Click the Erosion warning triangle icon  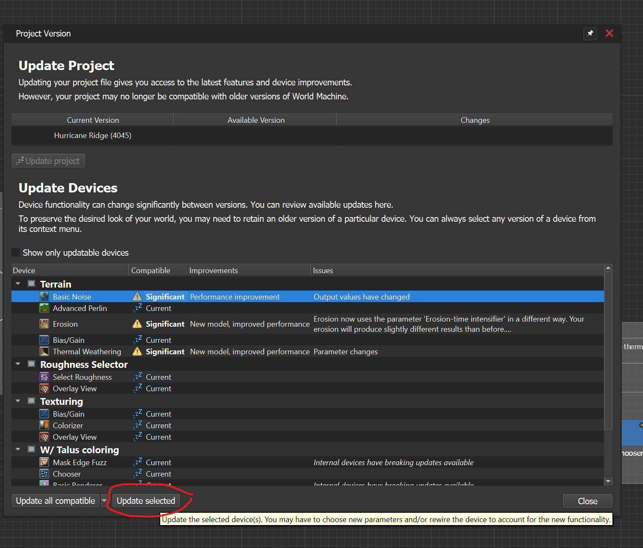pos(137,324)
